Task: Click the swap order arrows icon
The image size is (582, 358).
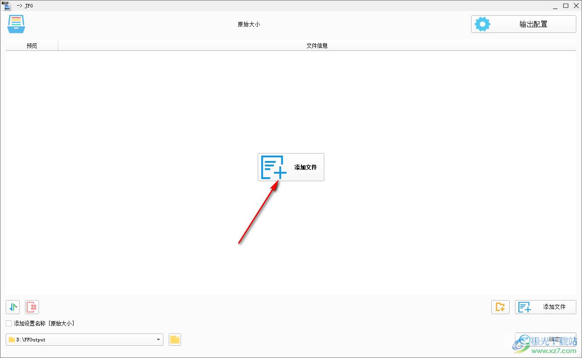Action: click(13, 307)
